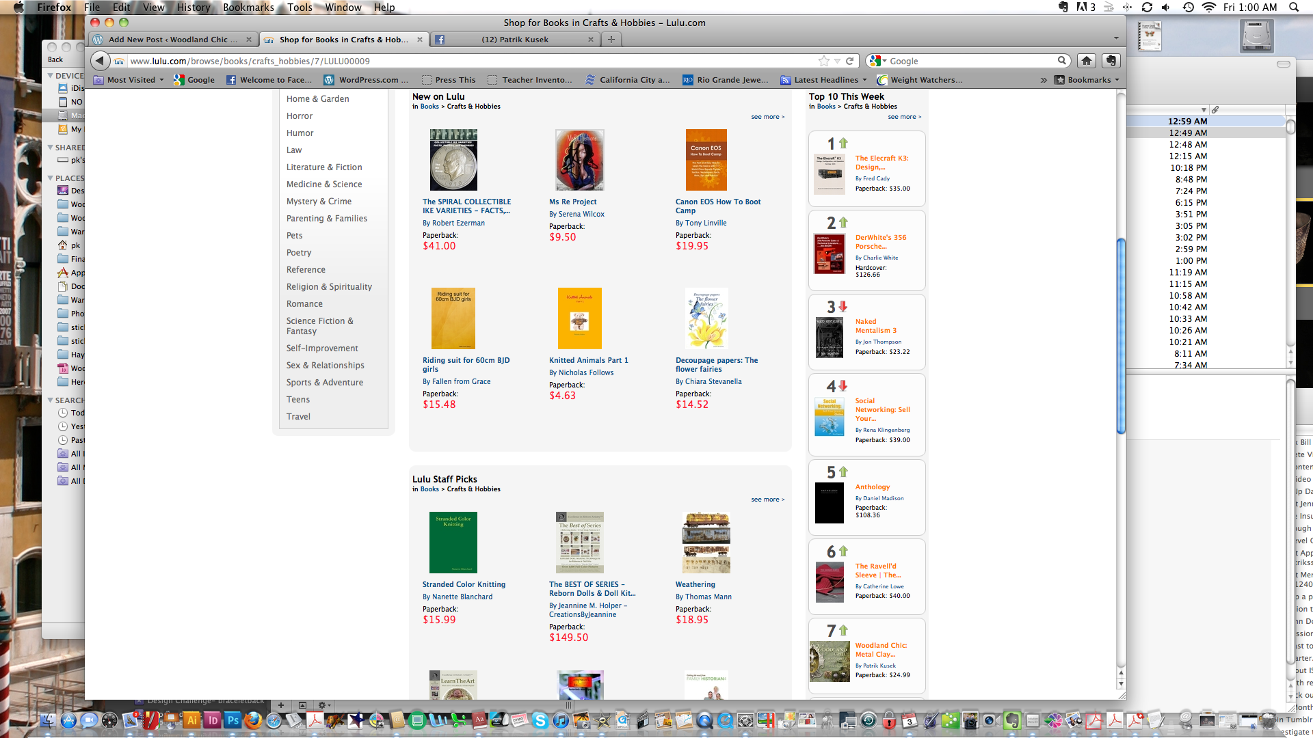
Task: Open the Most Visited dropdown
Action: 129,80
